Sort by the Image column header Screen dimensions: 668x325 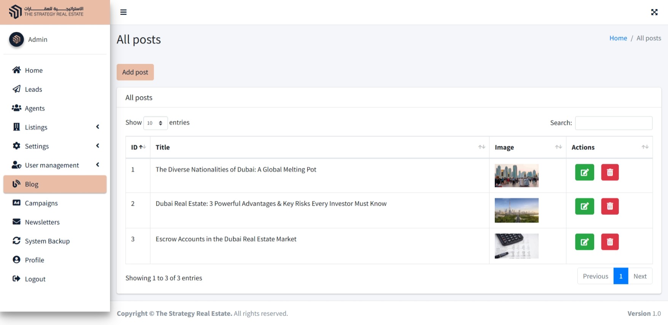[527, 147]
